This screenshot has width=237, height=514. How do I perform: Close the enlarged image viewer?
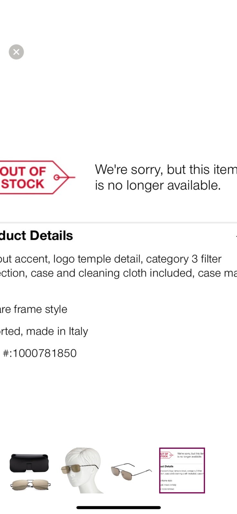point(16,52)
